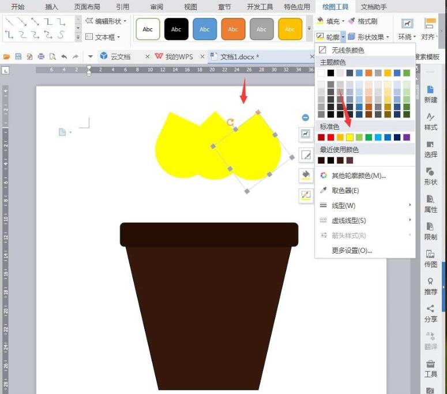
Task: Open 新建 in right sidebar
Action: pos(430,94)
